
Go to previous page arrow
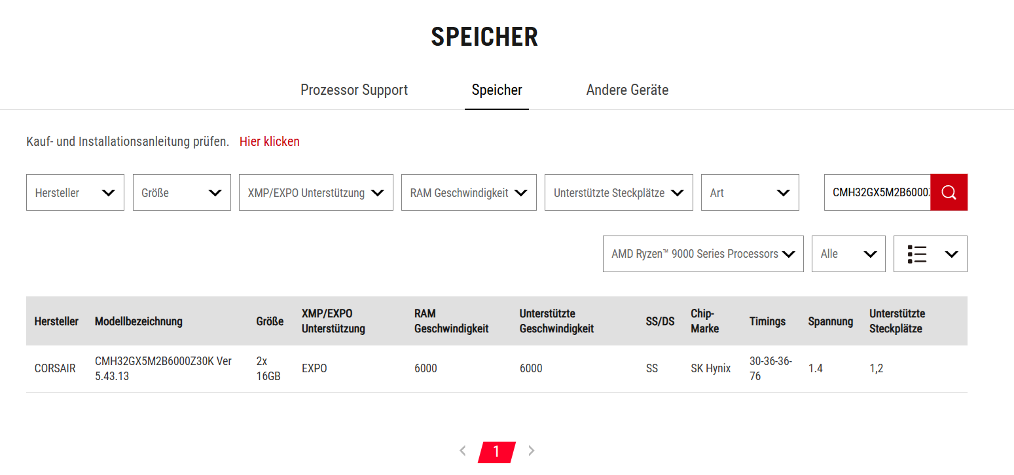(x=463, y=451)
